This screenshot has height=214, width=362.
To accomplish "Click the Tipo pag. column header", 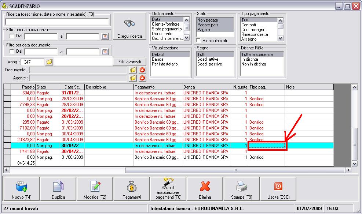I will coord(266,87).
